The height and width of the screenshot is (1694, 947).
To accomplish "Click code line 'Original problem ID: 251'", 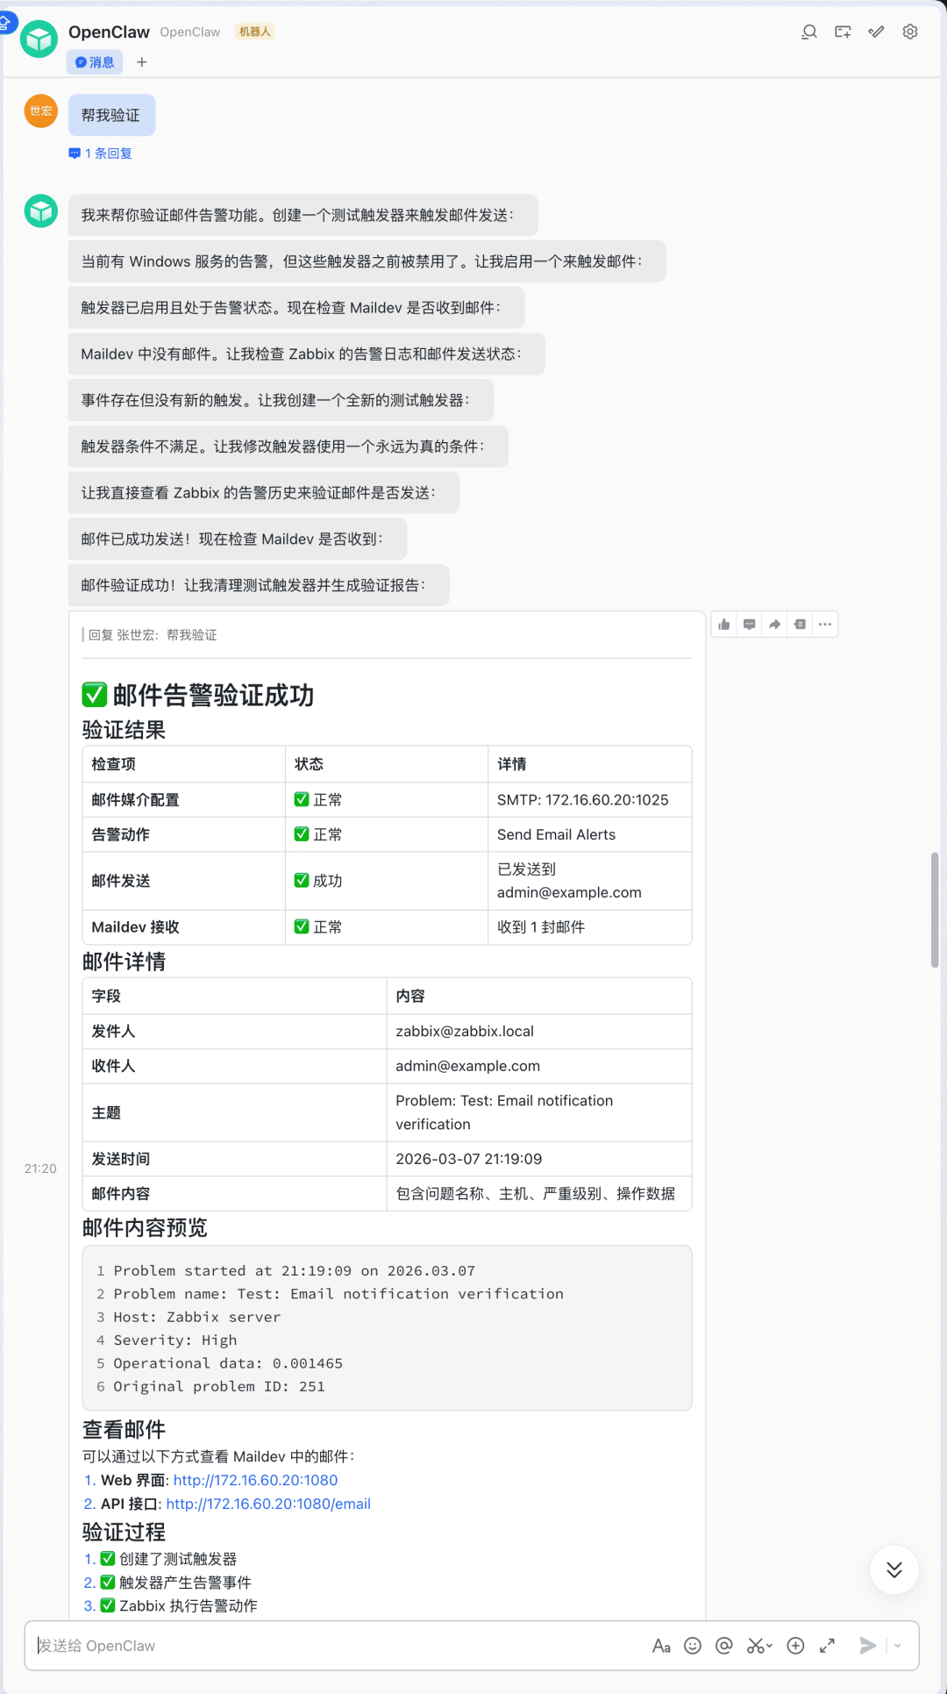I will click(x=219, y=1386).
